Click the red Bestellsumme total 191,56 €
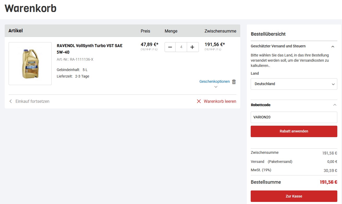 (x=328, y=182)
